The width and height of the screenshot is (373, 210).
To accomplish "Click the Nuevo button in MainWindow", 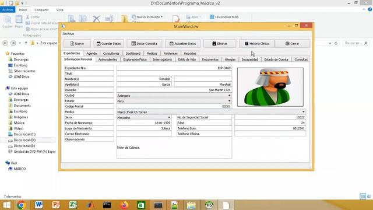I will pyautogui.click(x=77, y=44).
